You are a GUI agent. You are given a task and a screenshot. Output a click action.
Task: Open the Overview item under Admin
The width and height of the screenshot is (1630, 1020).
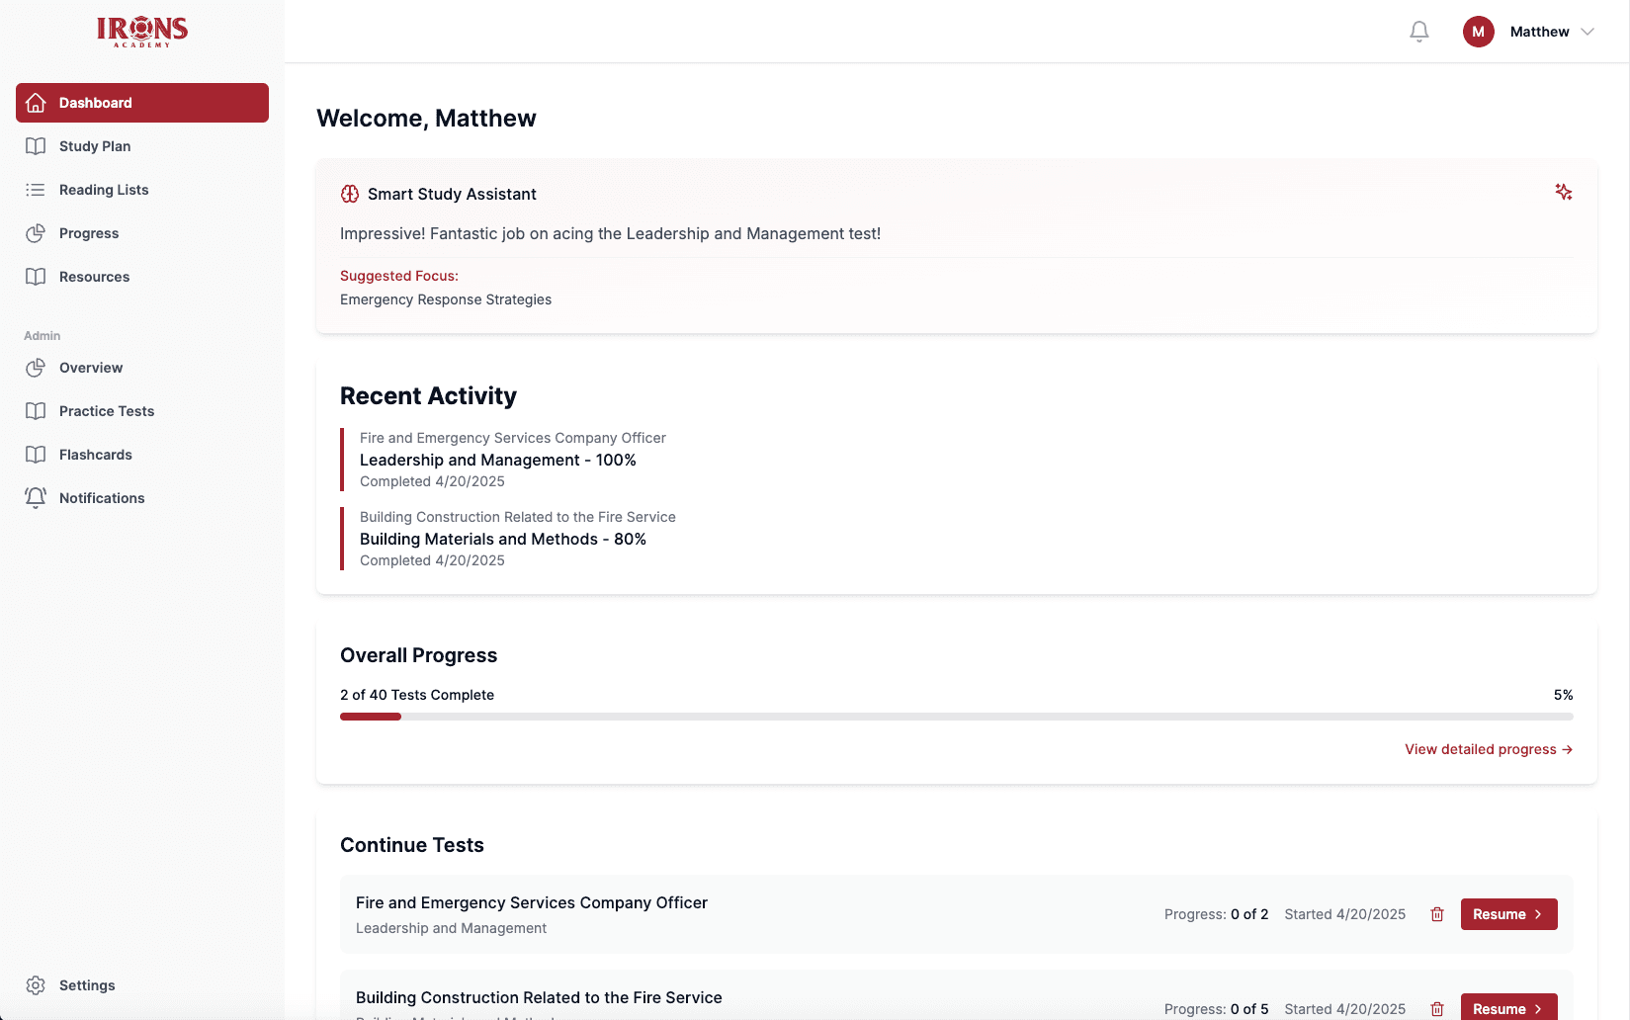pos(91,367)
